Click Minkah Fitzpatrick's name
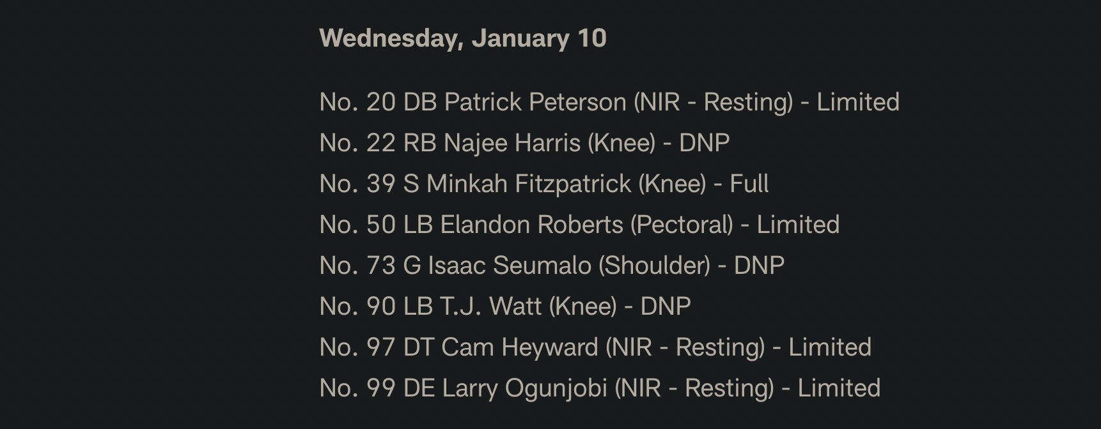 coord(528,184)
